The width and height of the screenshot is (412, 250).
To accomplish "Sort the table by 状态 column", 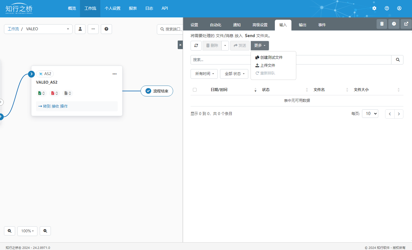I will point(285,90).
